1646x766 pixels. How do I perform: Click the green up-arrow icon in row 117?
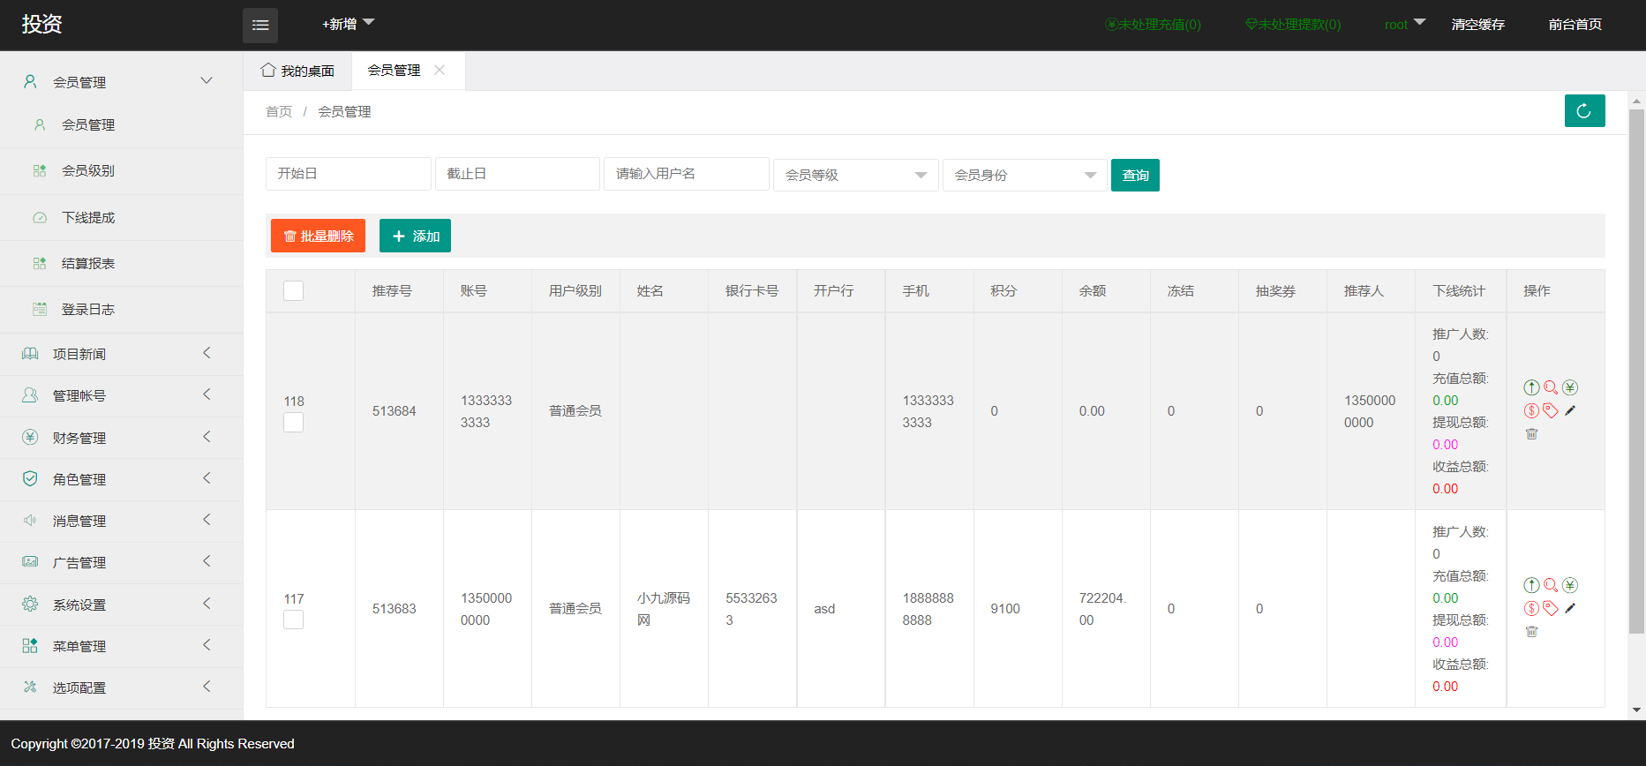1531,585
